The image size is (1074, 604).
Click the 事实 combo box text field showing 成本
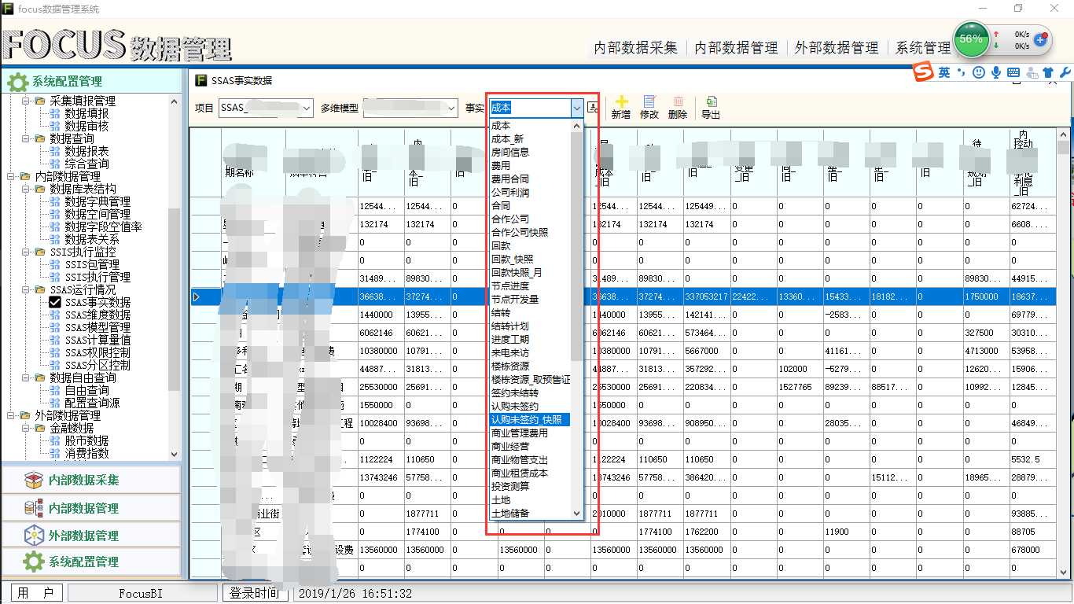click(529, 108)
